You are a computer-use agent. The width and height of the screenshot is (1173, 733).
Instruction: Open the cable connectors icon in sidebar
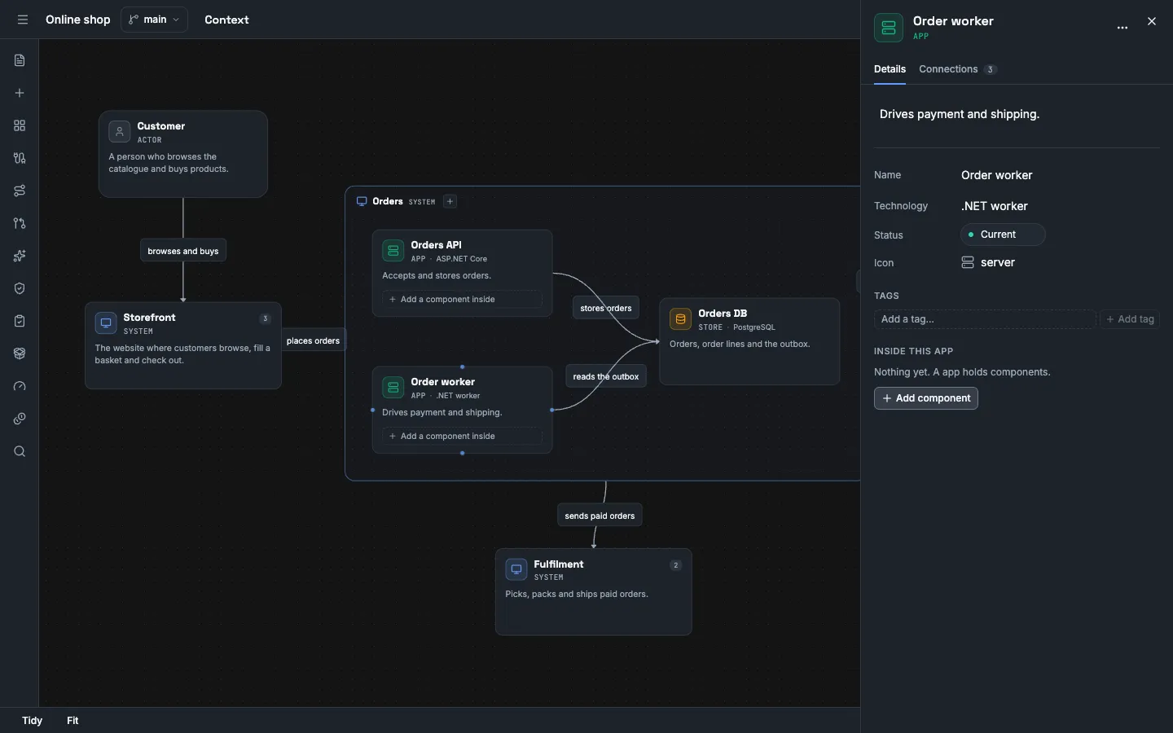20,158
